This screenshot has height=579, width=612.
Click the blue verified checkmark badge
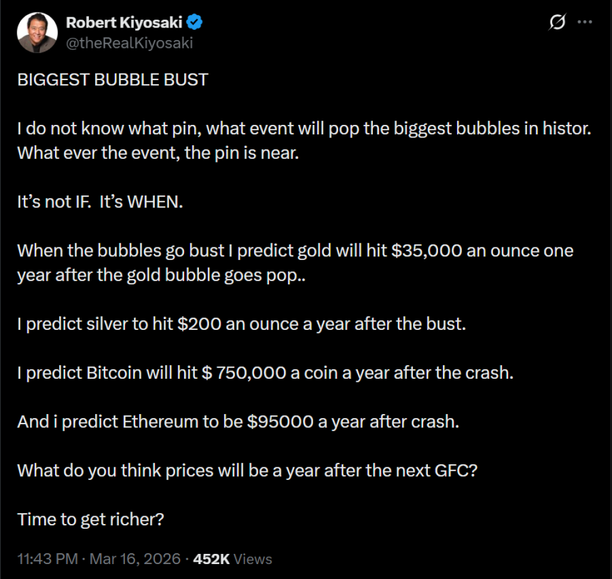[x=195, y=23]
